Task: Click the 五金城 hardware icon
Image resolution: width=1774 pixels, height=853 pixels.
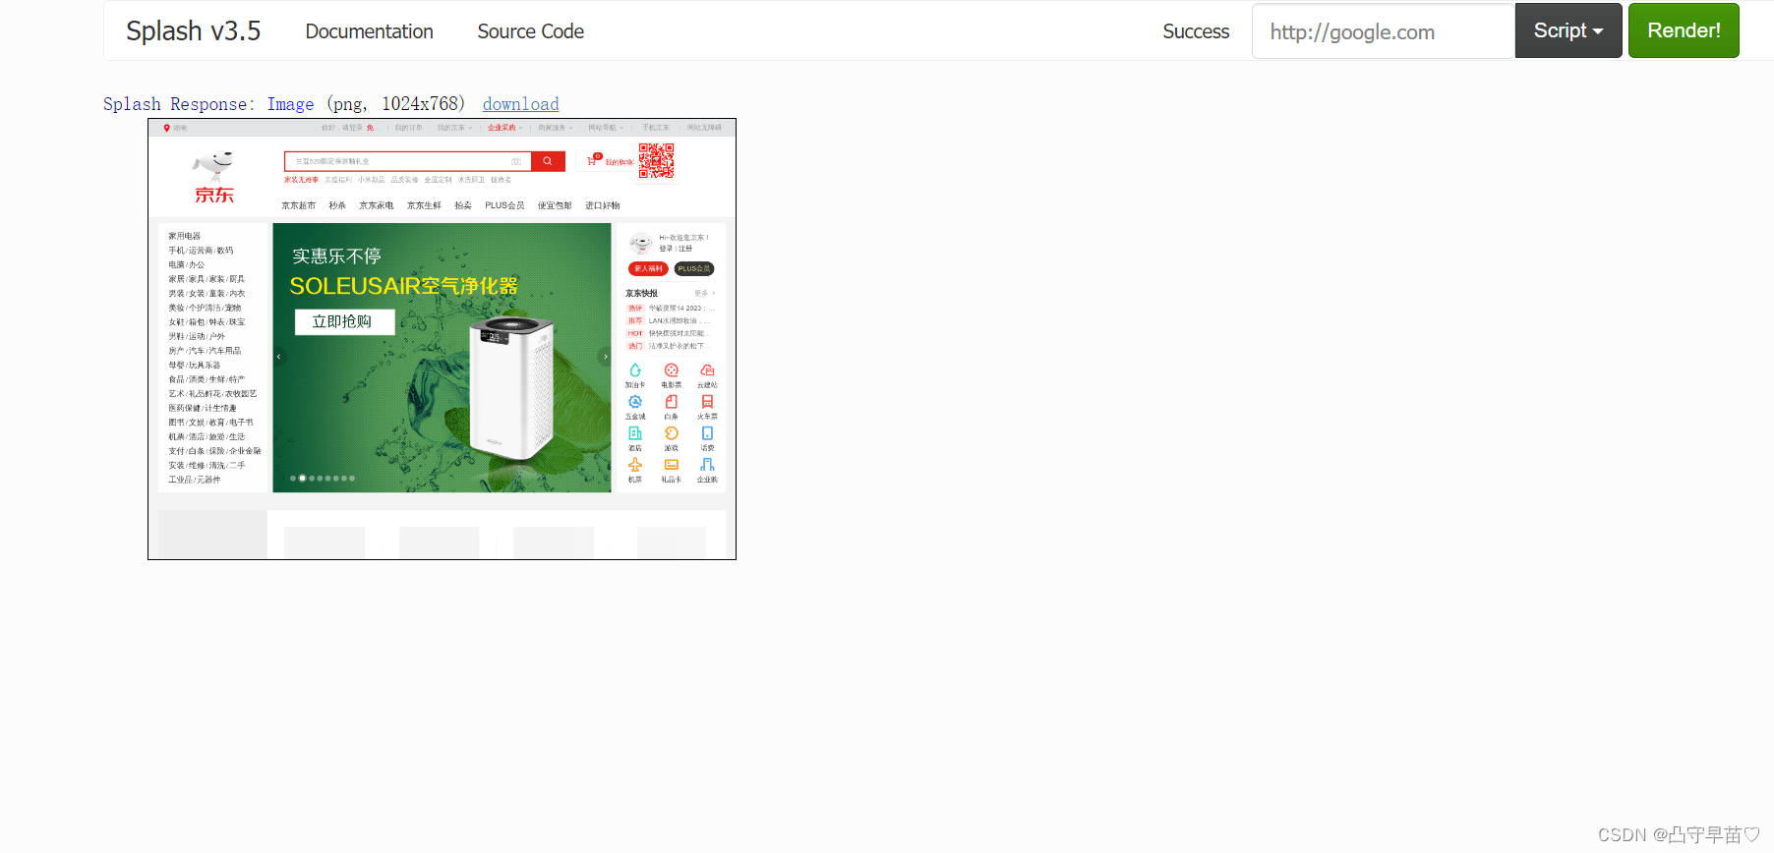Action: (635, 402)
